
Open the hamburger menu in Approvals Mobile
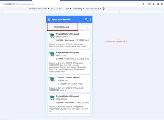pos(49,20)
